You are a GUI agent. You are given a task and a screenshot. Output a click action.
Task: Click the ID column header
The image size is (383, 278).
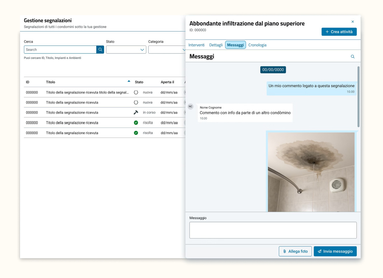click(27, 82)
